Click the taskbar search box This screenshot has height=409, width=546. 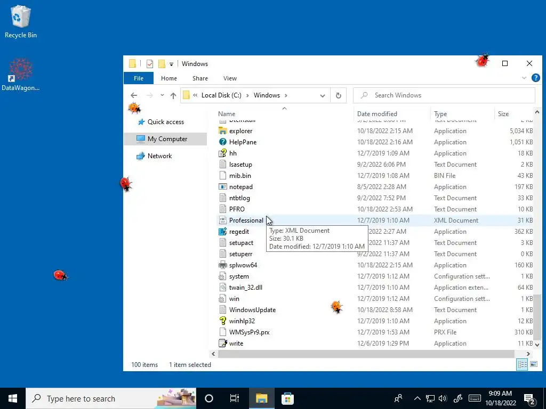[111, 398]
